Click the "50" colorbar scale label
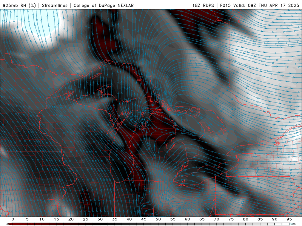The height and width of the screenshot is (226, 302). pyautogui.click(x=158, y=219)
